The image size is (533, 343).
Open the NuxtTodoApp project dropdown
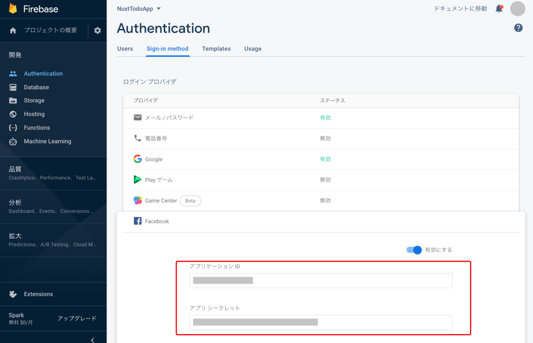tap(139, 9)
